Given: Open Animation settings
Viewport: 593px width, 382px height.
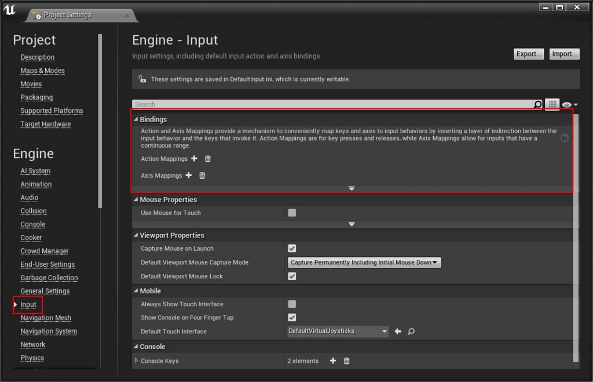Looking at the screenshot, I should click(x=36, y=184).
